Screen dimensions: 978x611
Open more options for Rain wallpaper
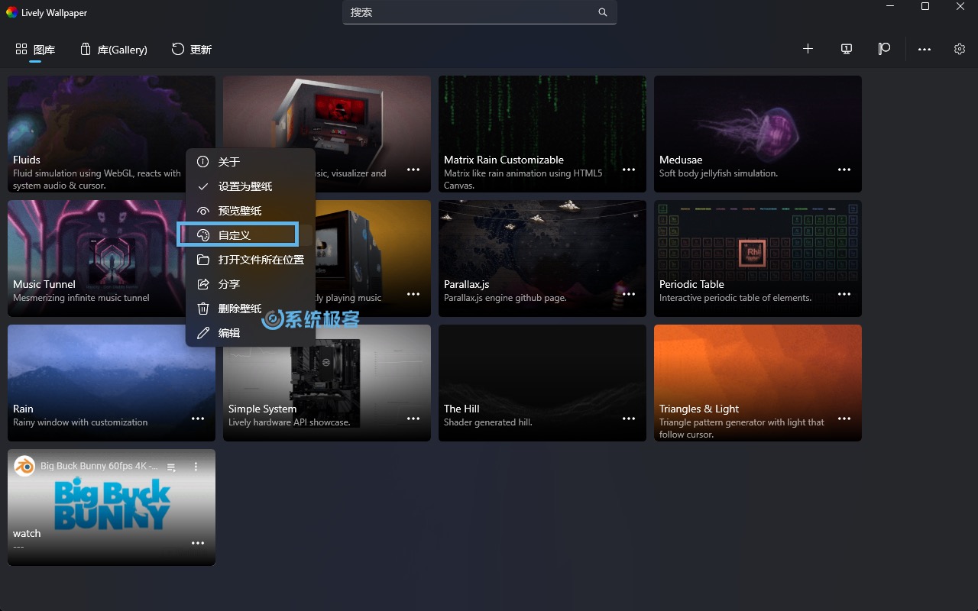pos(198,419)
